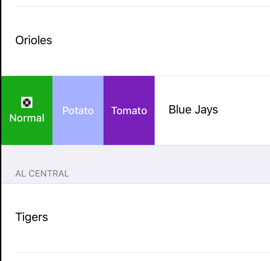Click the Orioles team name text
Viewport: 270px width, 261px height.
34,40
